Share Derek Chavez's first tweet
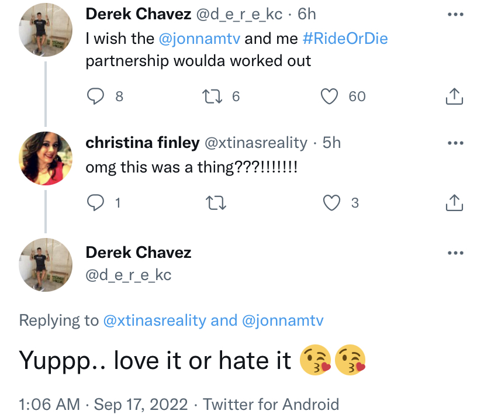Image resolution: width=484 pixels, height=414 pixels. 454,96
